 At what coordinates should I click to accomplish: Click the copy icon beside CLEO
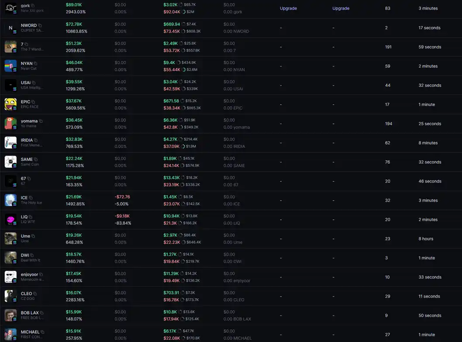point(35,294)
